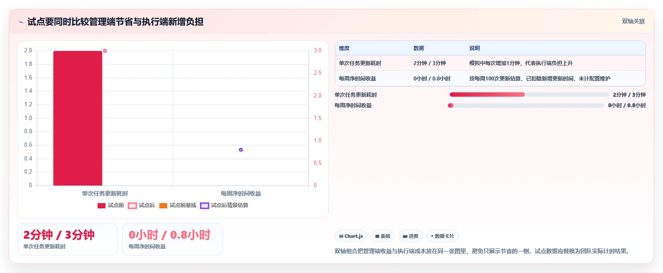Click the x-axis label 单次任务更新耗时

click(x=105, y=193)
